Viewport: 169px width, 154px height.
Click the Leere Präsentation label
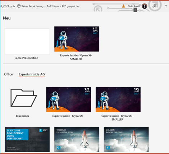26,58
